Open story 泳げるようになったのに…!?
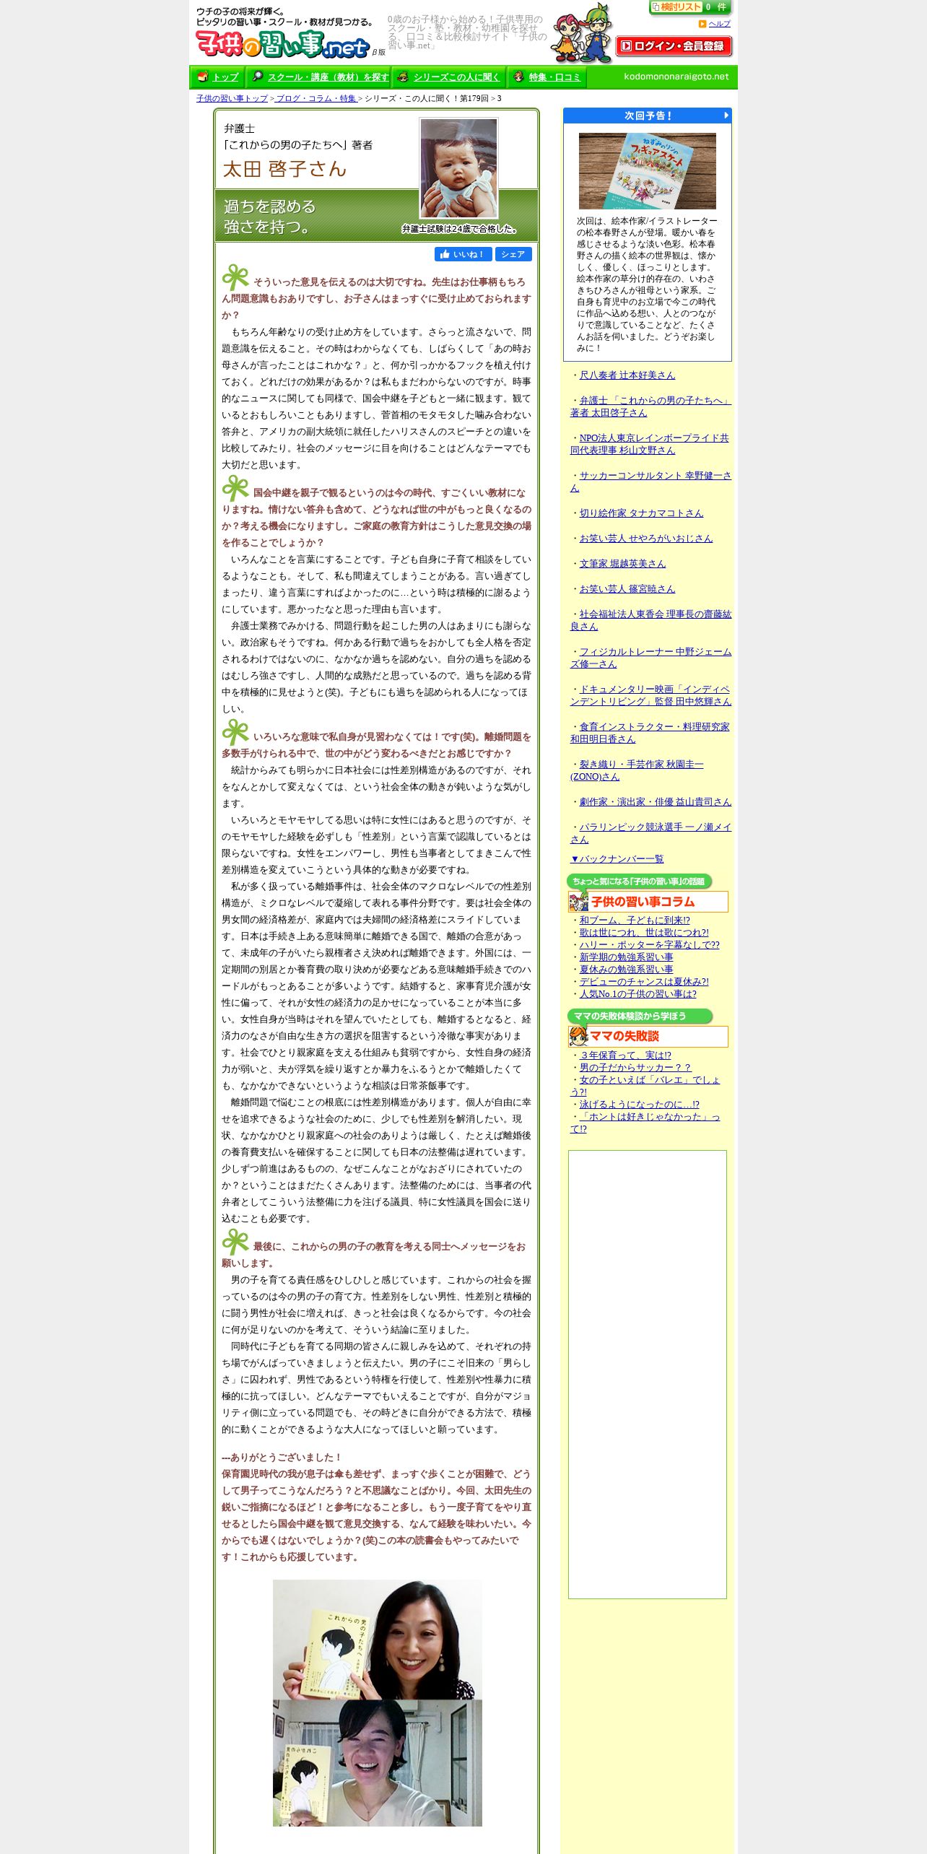The width and height of the screenshot is (927, 1854). 640,1105
